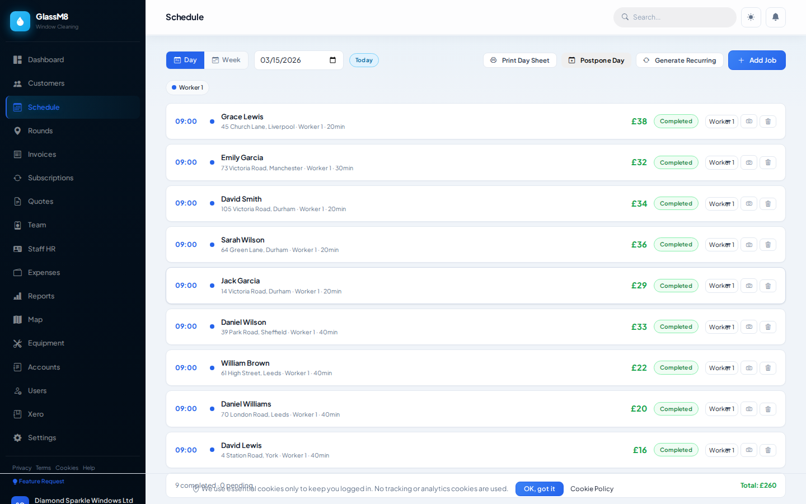
Task: Click the Add Job button
Action: 757,60
